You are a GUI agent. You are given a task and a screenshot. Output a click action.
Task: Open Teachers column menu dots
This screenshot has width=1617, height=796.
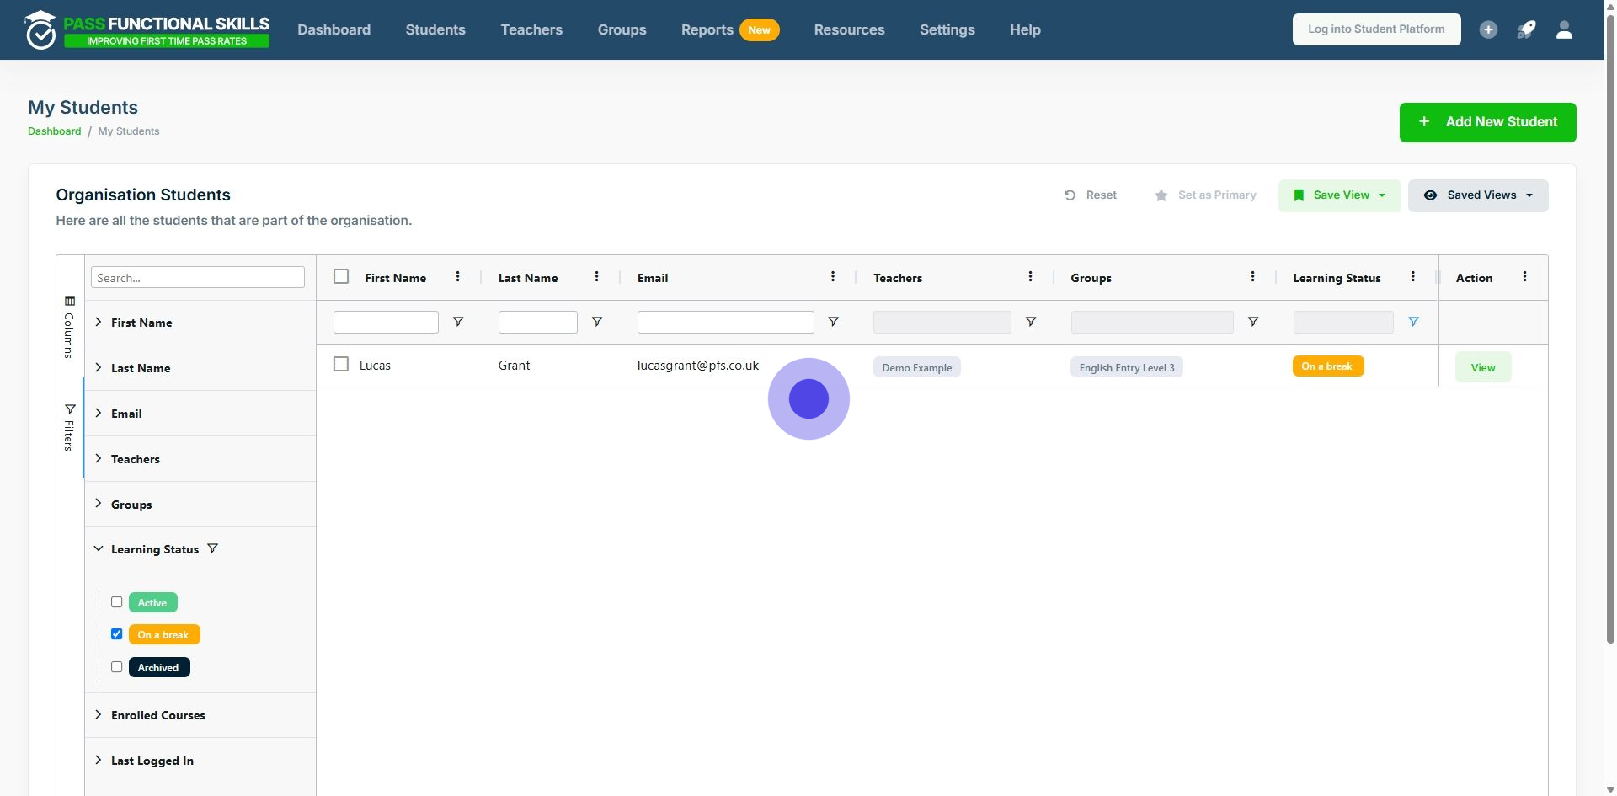pyautogui.click(x=1030, y=277)
